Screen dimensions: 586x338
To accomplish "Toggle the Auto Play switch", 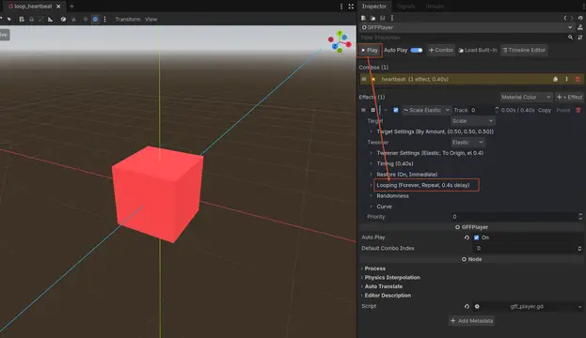I will click(x=417, y=50).
